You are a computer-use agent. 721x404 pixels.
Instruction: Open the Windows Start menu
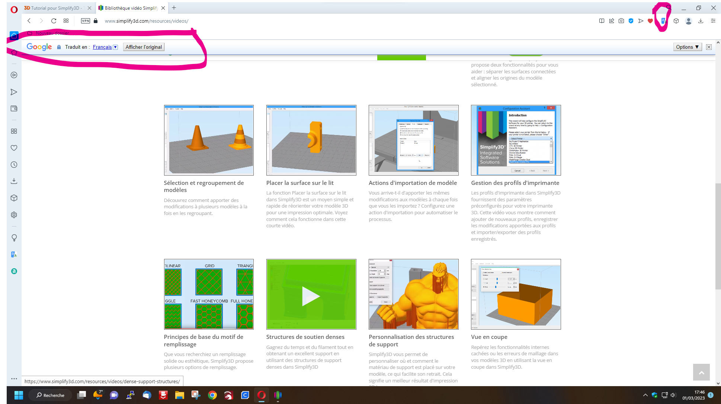point(19,395)
